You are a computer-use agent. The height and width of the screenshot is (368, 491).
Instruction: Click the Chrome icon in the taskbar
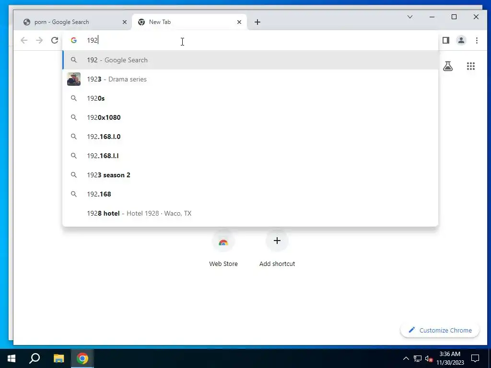point(82,358)
